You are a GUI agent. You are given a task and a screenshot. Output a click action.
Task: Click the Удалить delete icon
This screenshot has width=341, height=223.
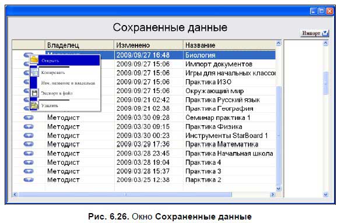[x=34, y=105]
